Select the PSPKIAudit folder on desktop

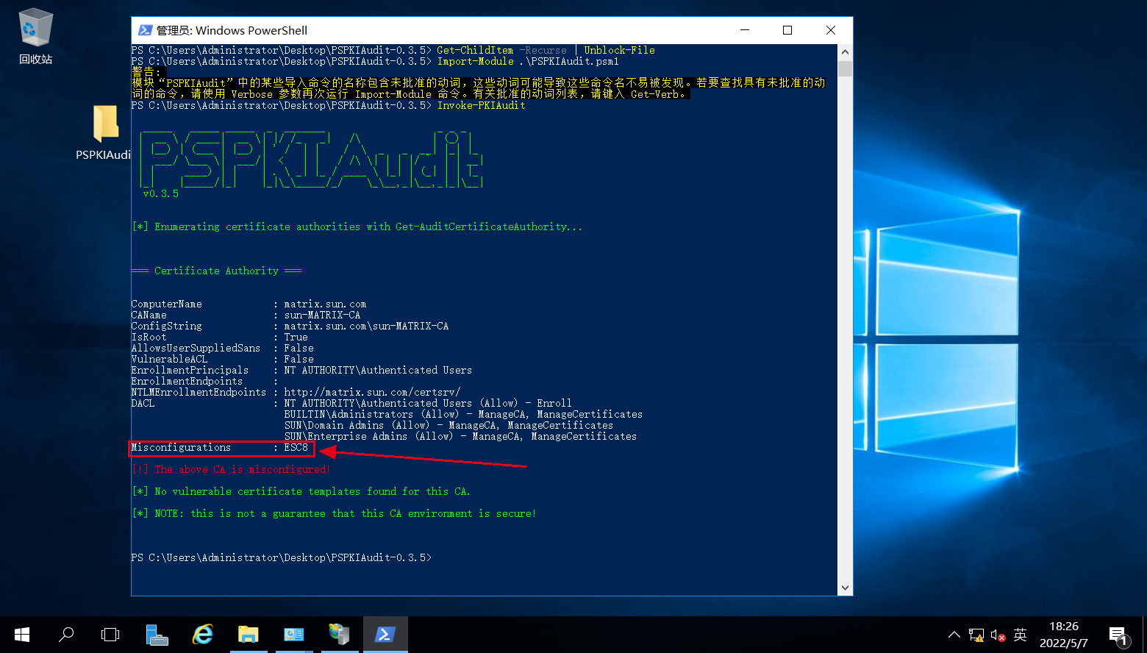pyautogui.click(x=105, y=132)
